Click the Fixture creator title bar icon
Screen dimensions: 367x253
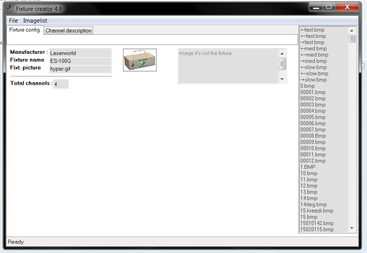click(9, 9)
